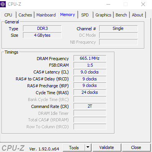Click the CAS# Latency value field
Viewport: 152px width, 152px height.
point(90,72)
